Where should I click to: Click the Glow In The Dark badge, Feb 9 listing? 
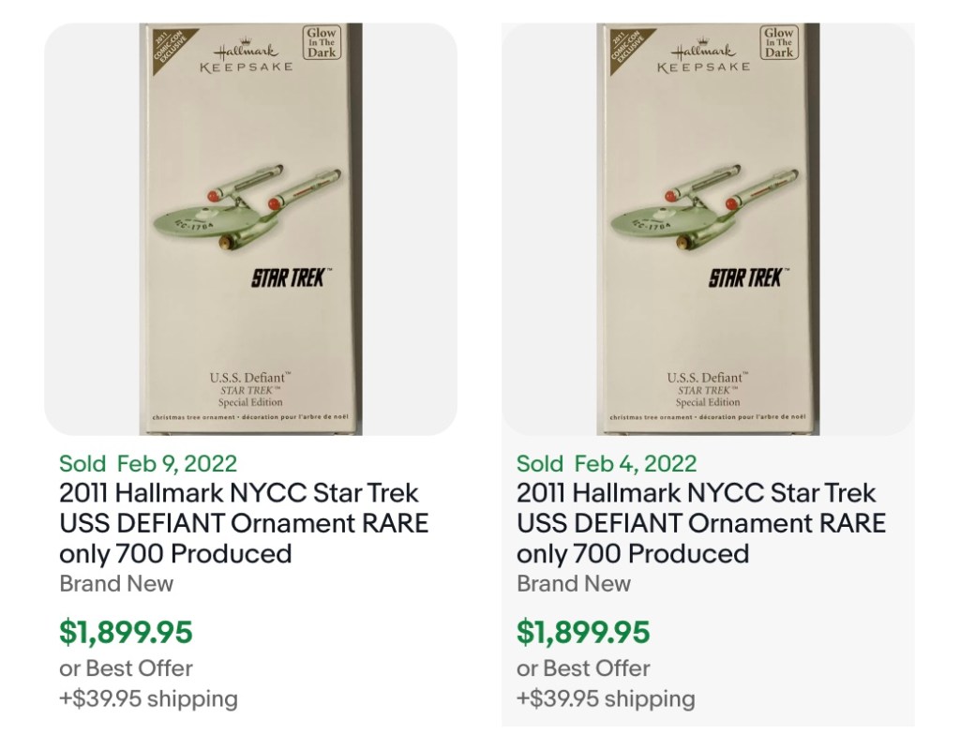[x=322, y=43]
